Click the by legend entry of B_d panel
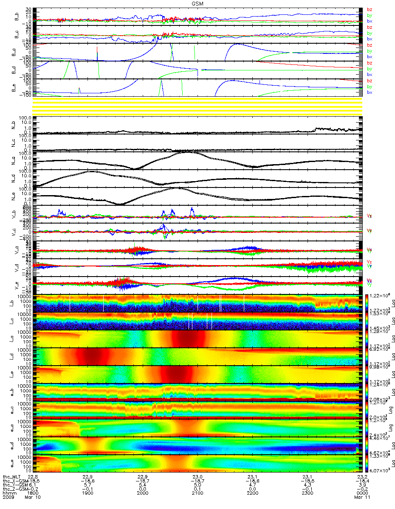Viewport: 395px width, 509px height. [370, 69]
